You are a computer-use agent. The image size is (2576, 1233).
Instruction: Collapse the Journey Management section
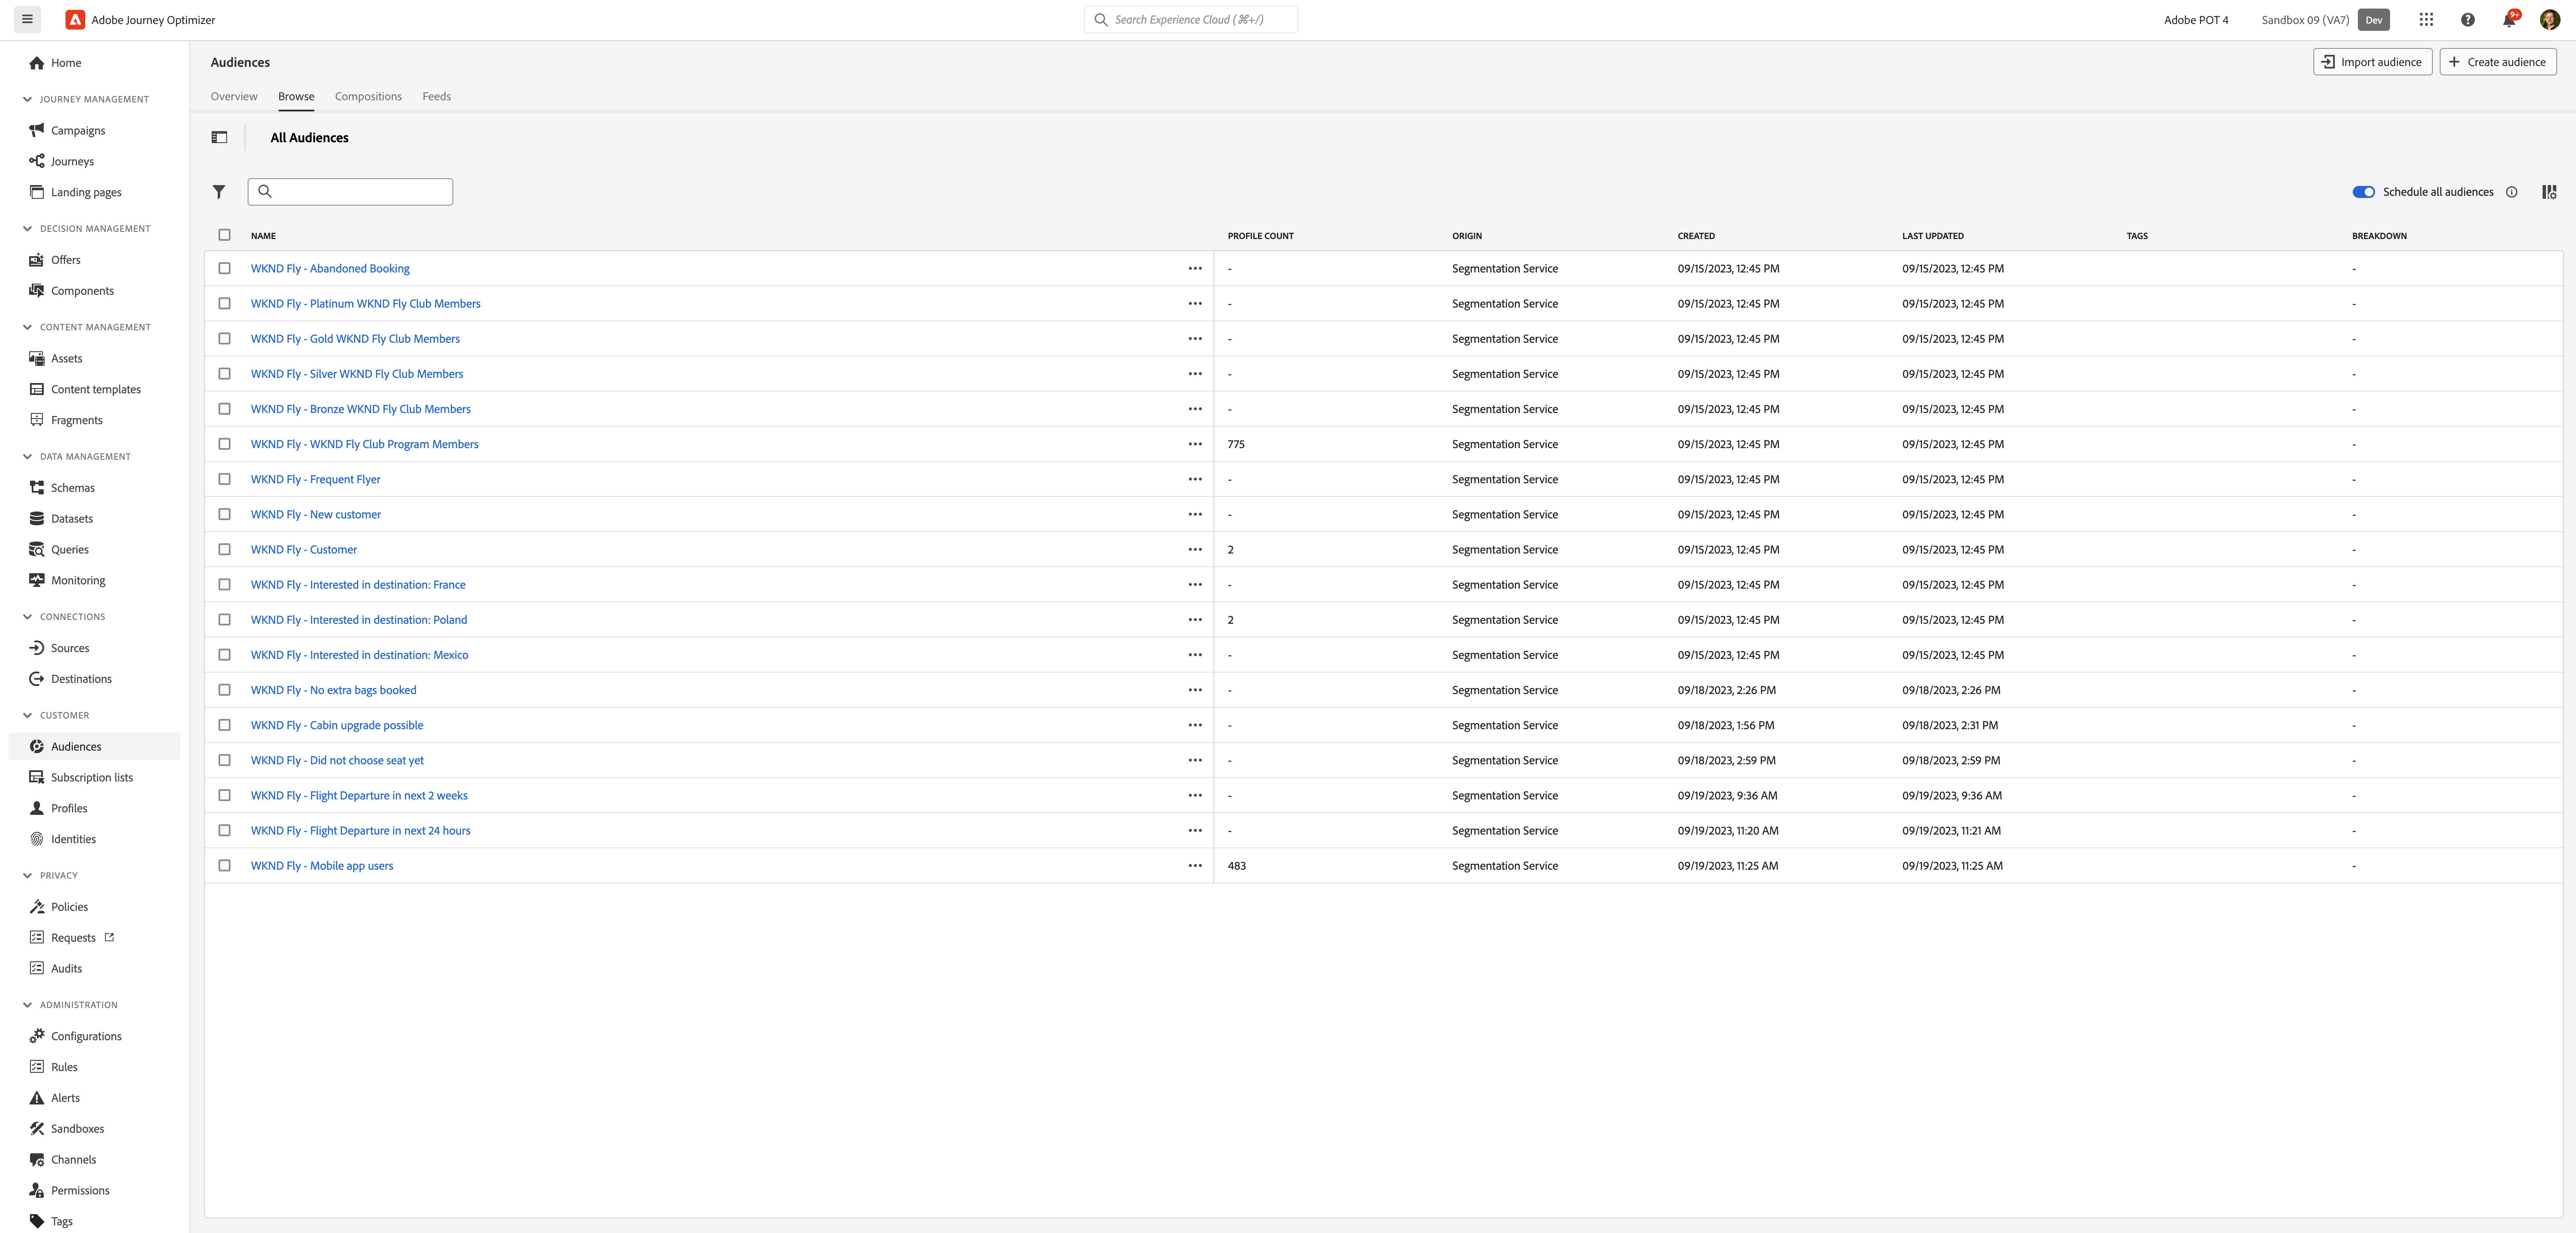pos(27,99)
